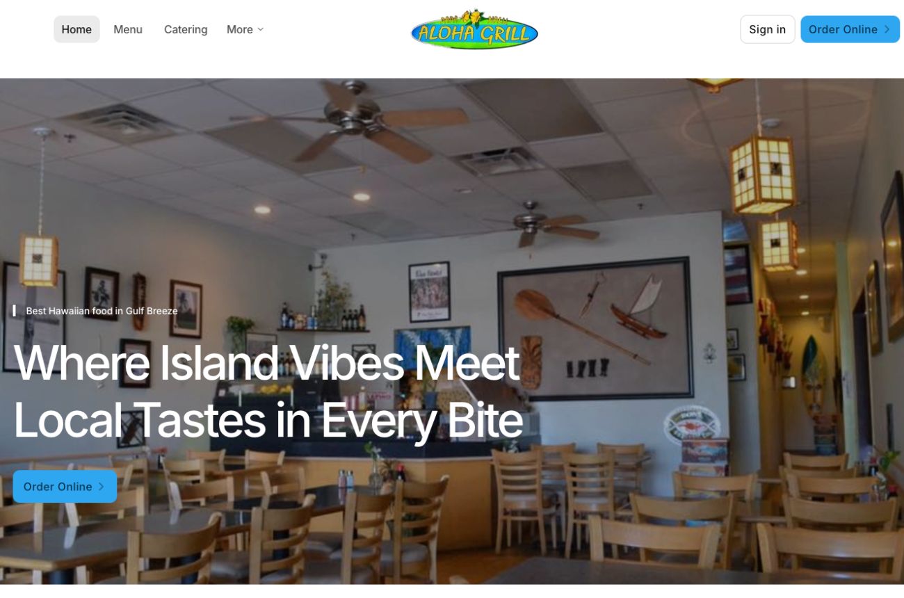Viewport: 904px width, 598px height.
Task: Click the 'Where Island Vibes Meet' headline
Action: 266,362
